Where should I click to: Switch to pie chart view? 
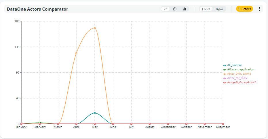(x=175, y=9)
